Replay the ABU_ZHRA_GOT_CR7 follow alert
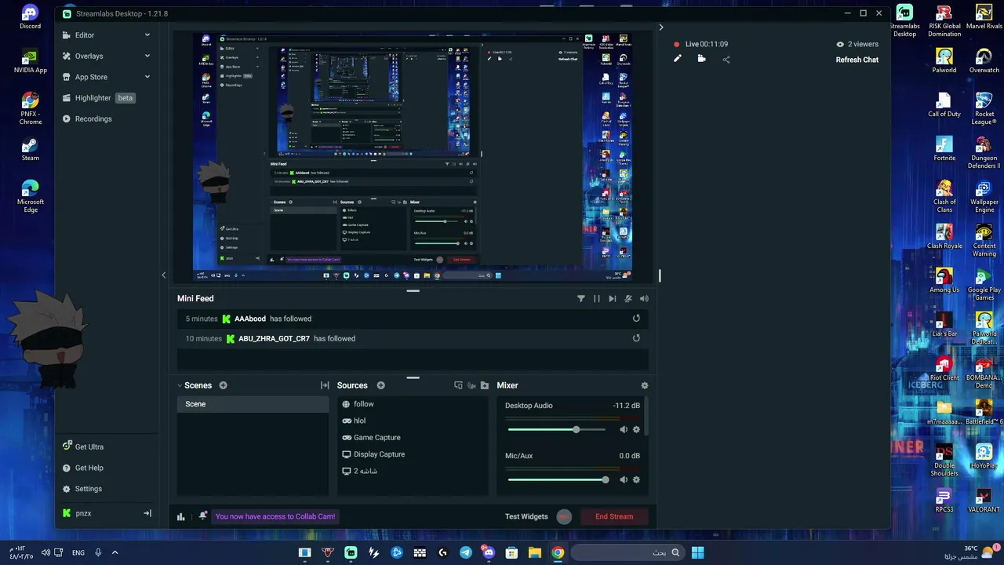 636,338
